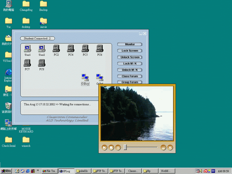Select the User1 student computer icon
The width and height of the screenshot is (232, 174).
tap(27, 49)
